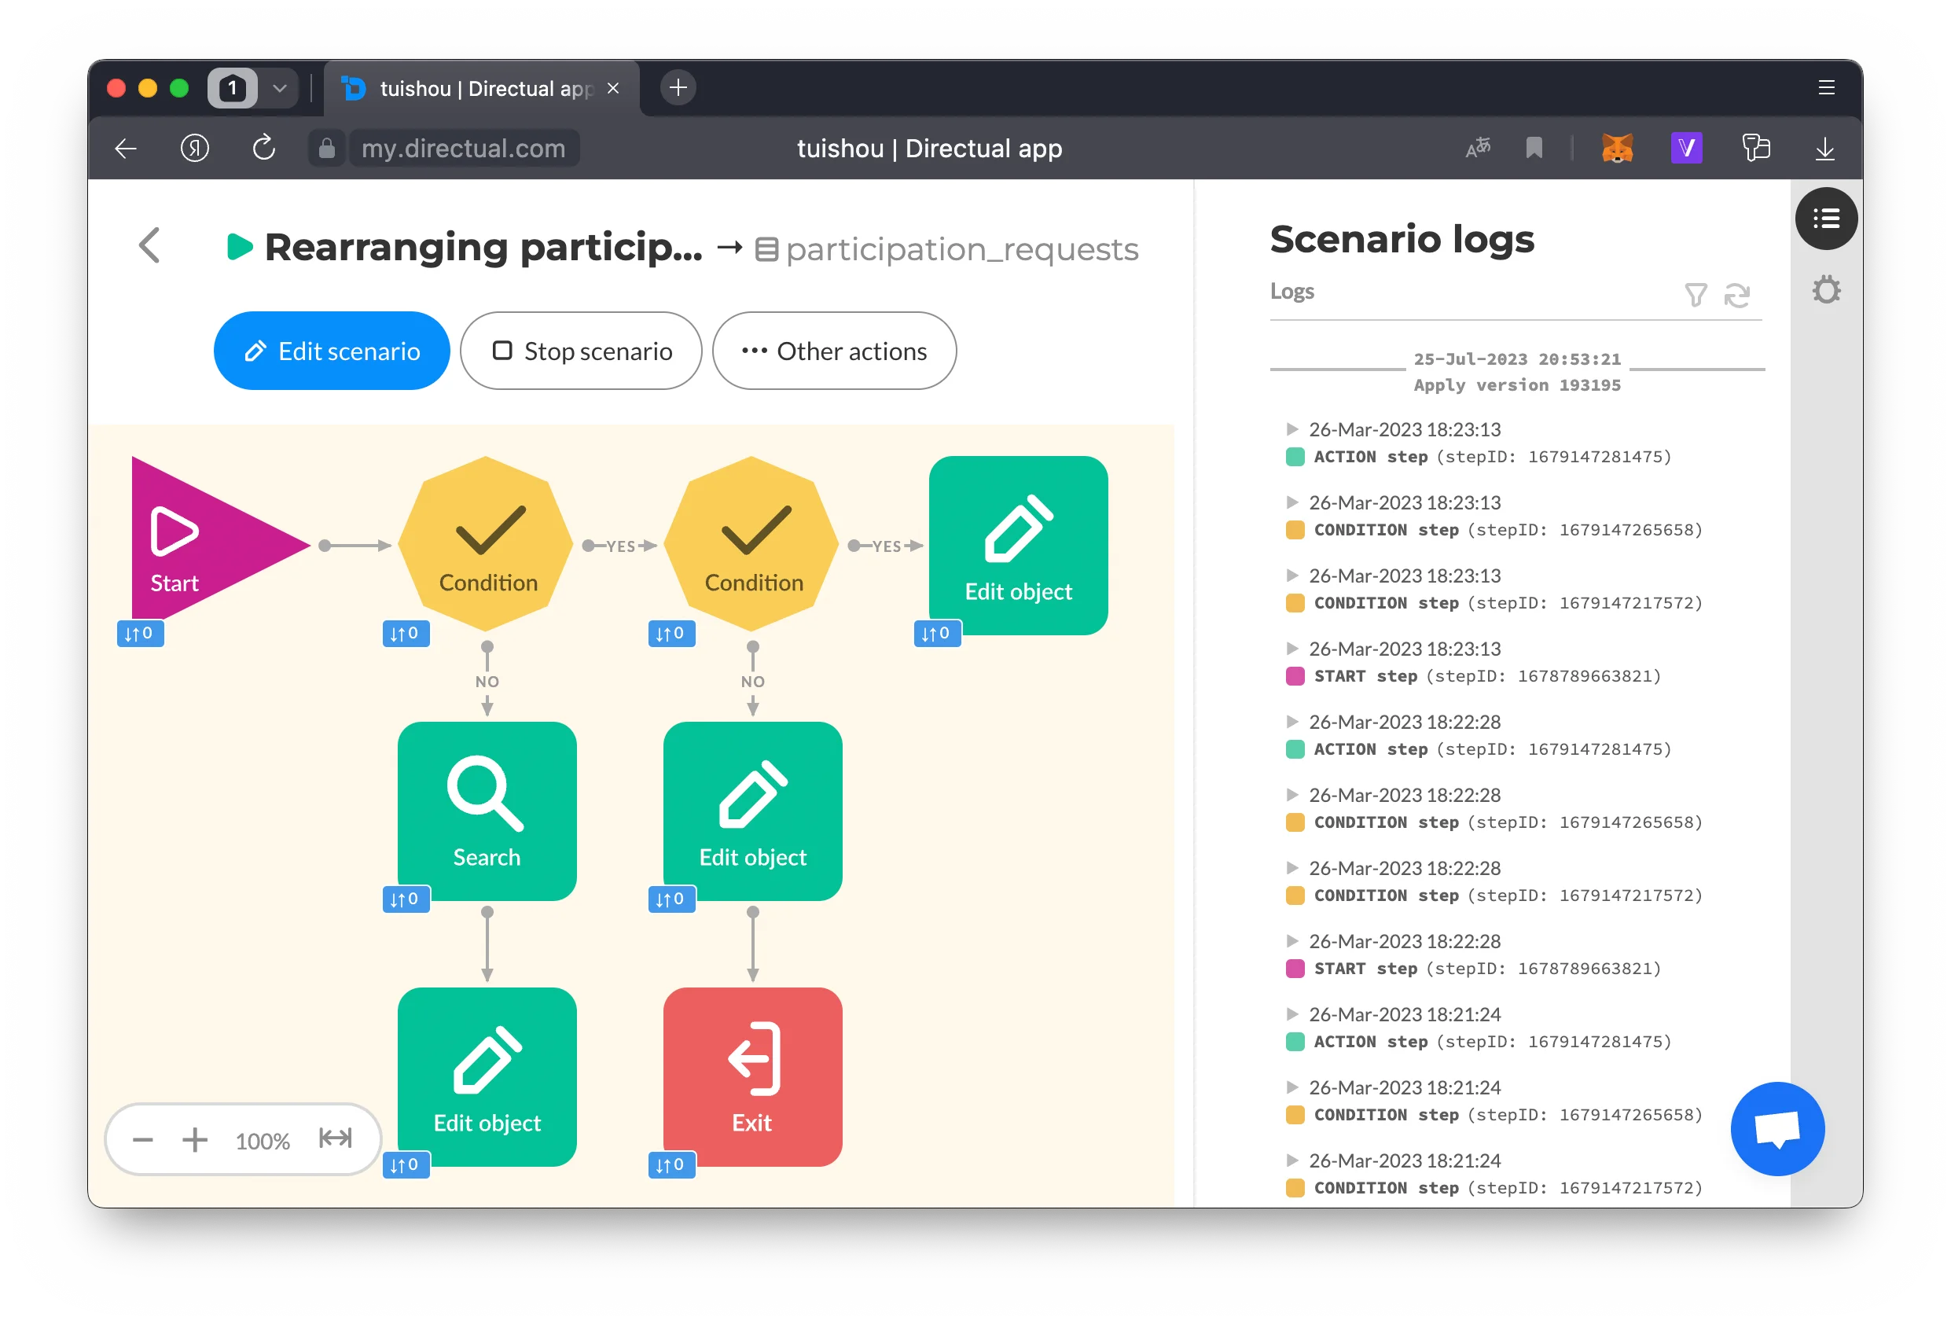The height and width of the screenshot is (1324, 1951).
Task: Expand START step log at 18:22:28
Action: 1292,941
